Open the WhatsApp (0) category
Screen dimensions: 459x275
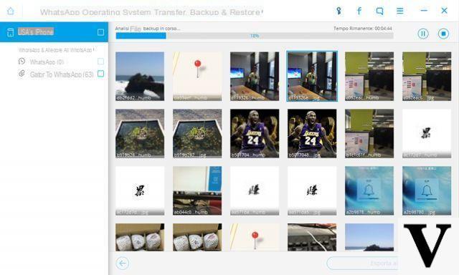click(47, 62)
